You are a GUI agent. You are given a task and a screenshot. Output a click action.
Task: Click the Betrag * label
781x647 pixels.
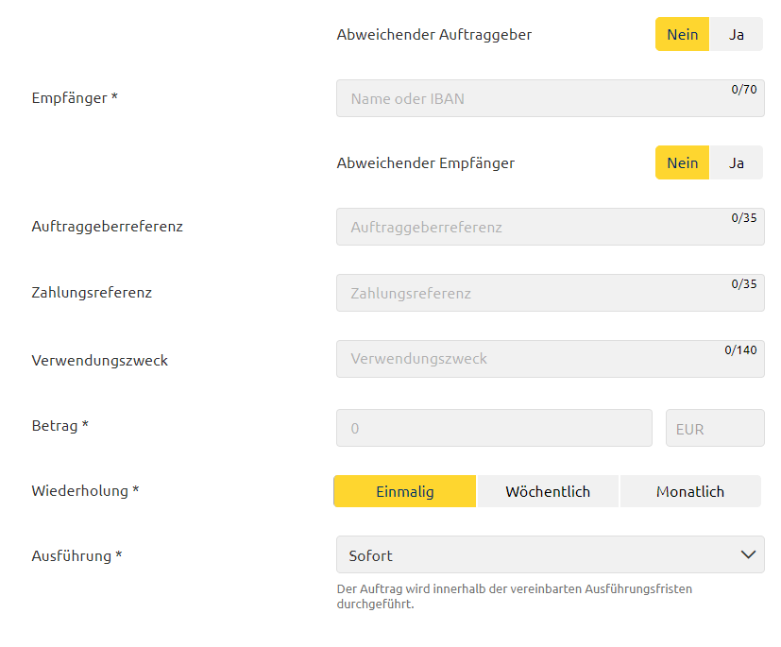tap(60, 426)
